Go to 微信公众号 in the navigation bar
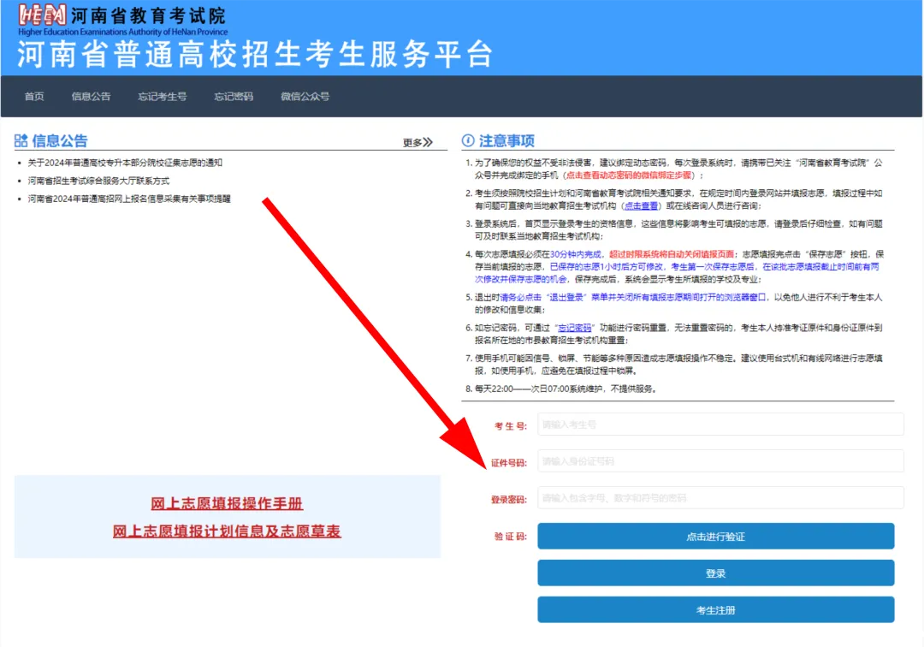The height and width of the screenshot is (647, 924). [x=305, y=97]
